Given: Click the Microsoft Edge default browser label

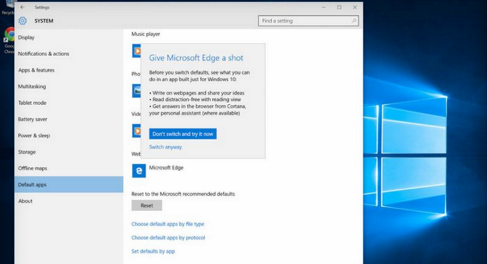Looking at the screenshot, I should pyautogui.click(x=166, y=168).
